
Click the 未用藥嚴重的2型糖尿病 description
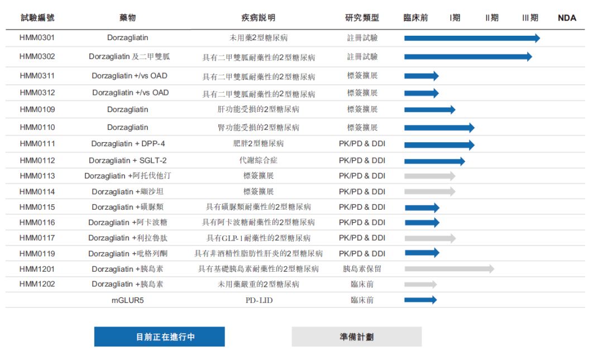258,284
